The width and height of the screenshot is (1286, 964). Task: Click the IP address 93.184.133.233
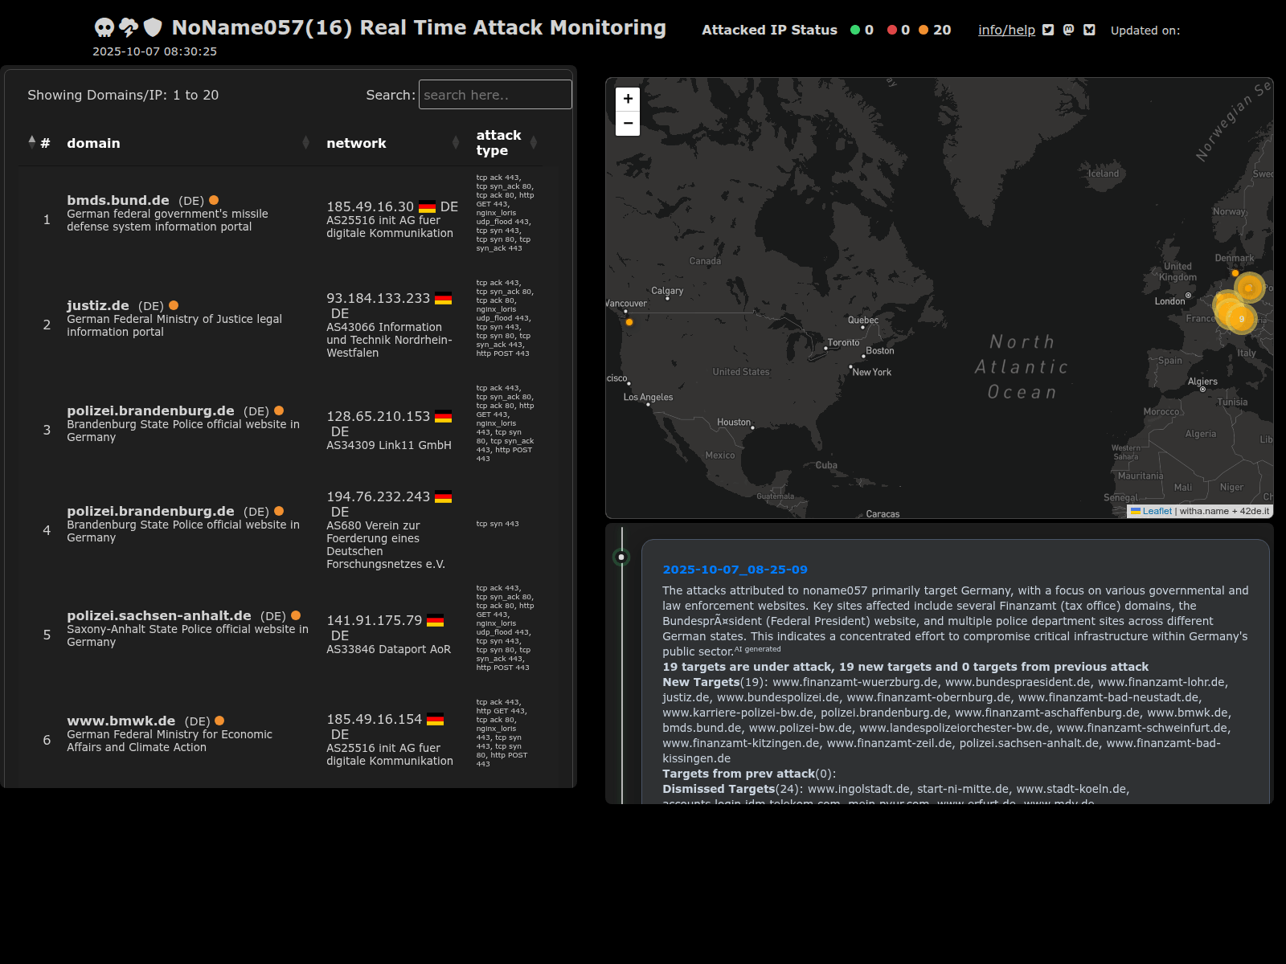click(378, 298)
